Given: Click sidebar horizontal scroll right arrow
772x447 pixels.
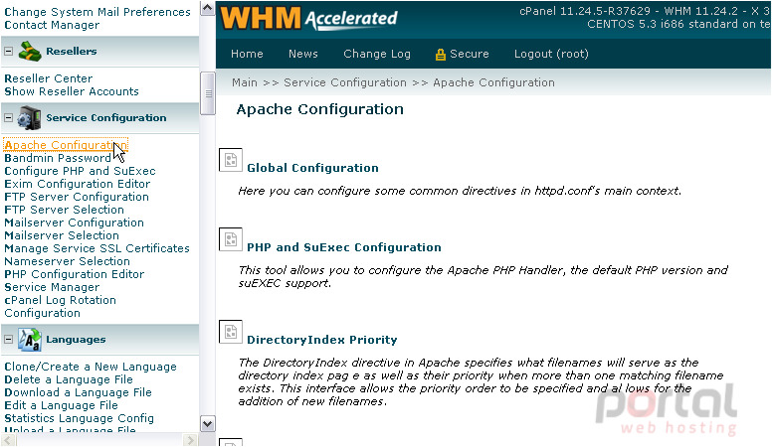Looking at the screenshot, I should pyautogui.click(x=190, y=440).
